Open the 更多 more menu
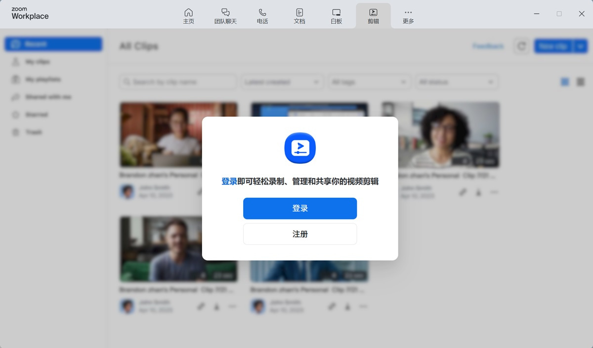 408,16
